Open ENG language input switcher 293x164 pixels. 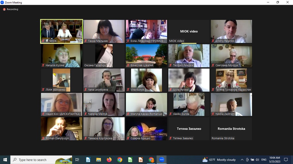click(x=264, y=160)
